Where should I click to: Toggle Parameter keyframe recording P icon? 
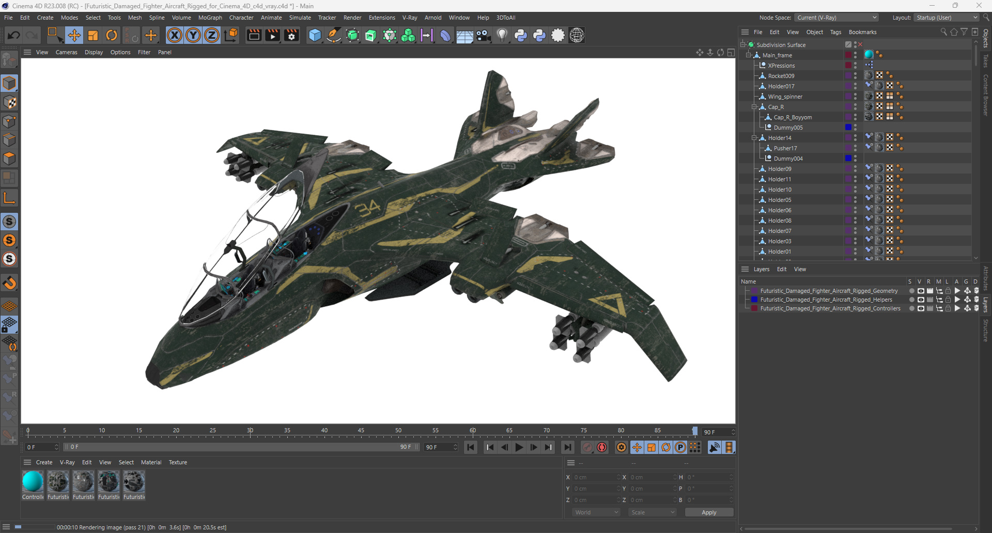[x=680, y=447]
